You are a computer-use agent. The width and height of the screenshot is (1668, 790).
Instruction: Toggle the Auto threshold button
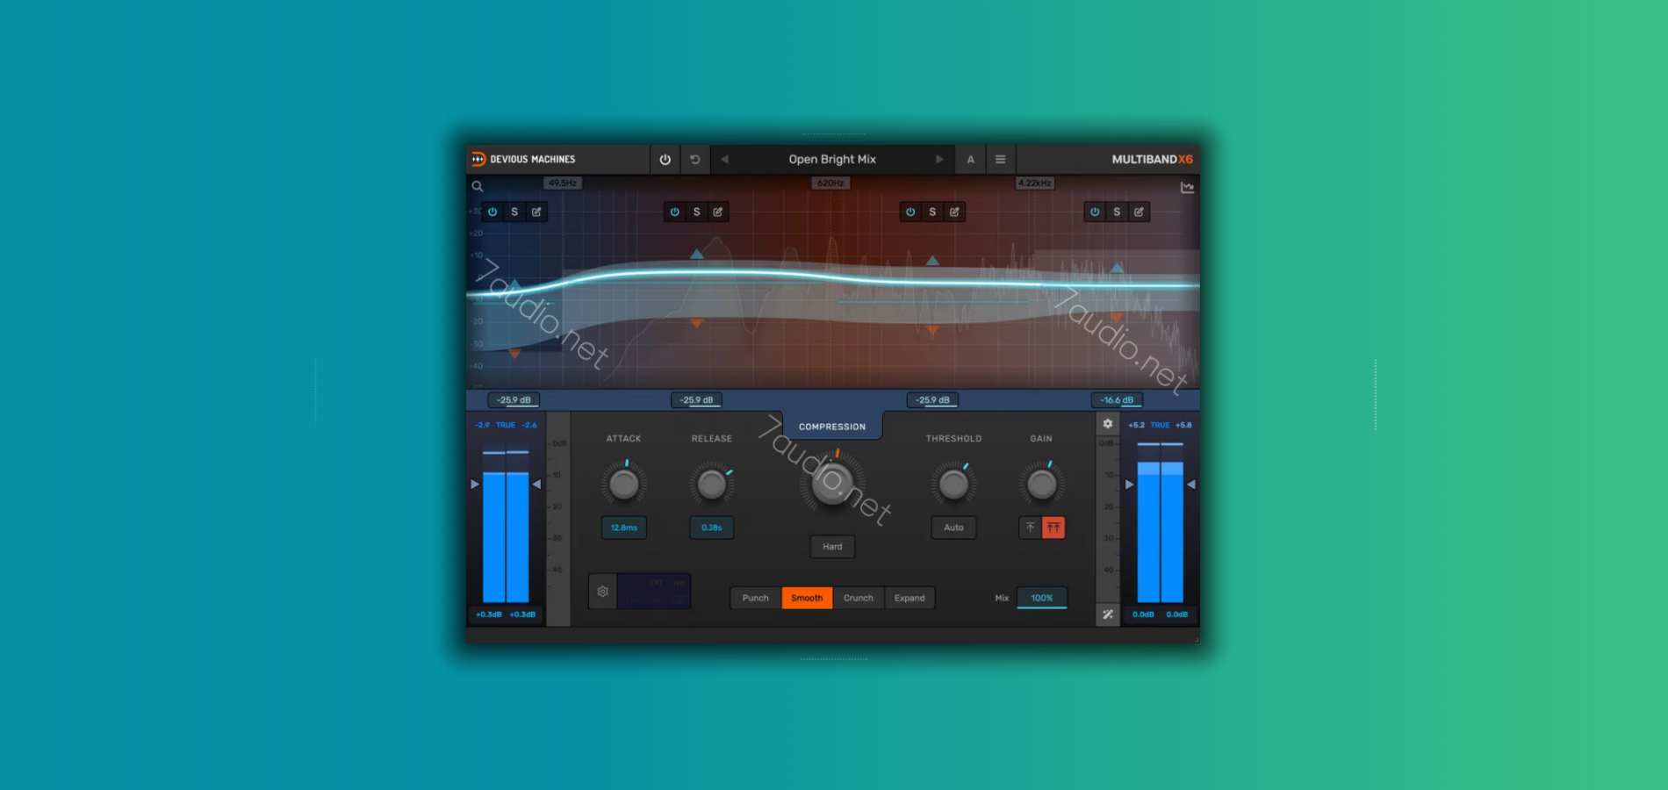pos(953,528)
